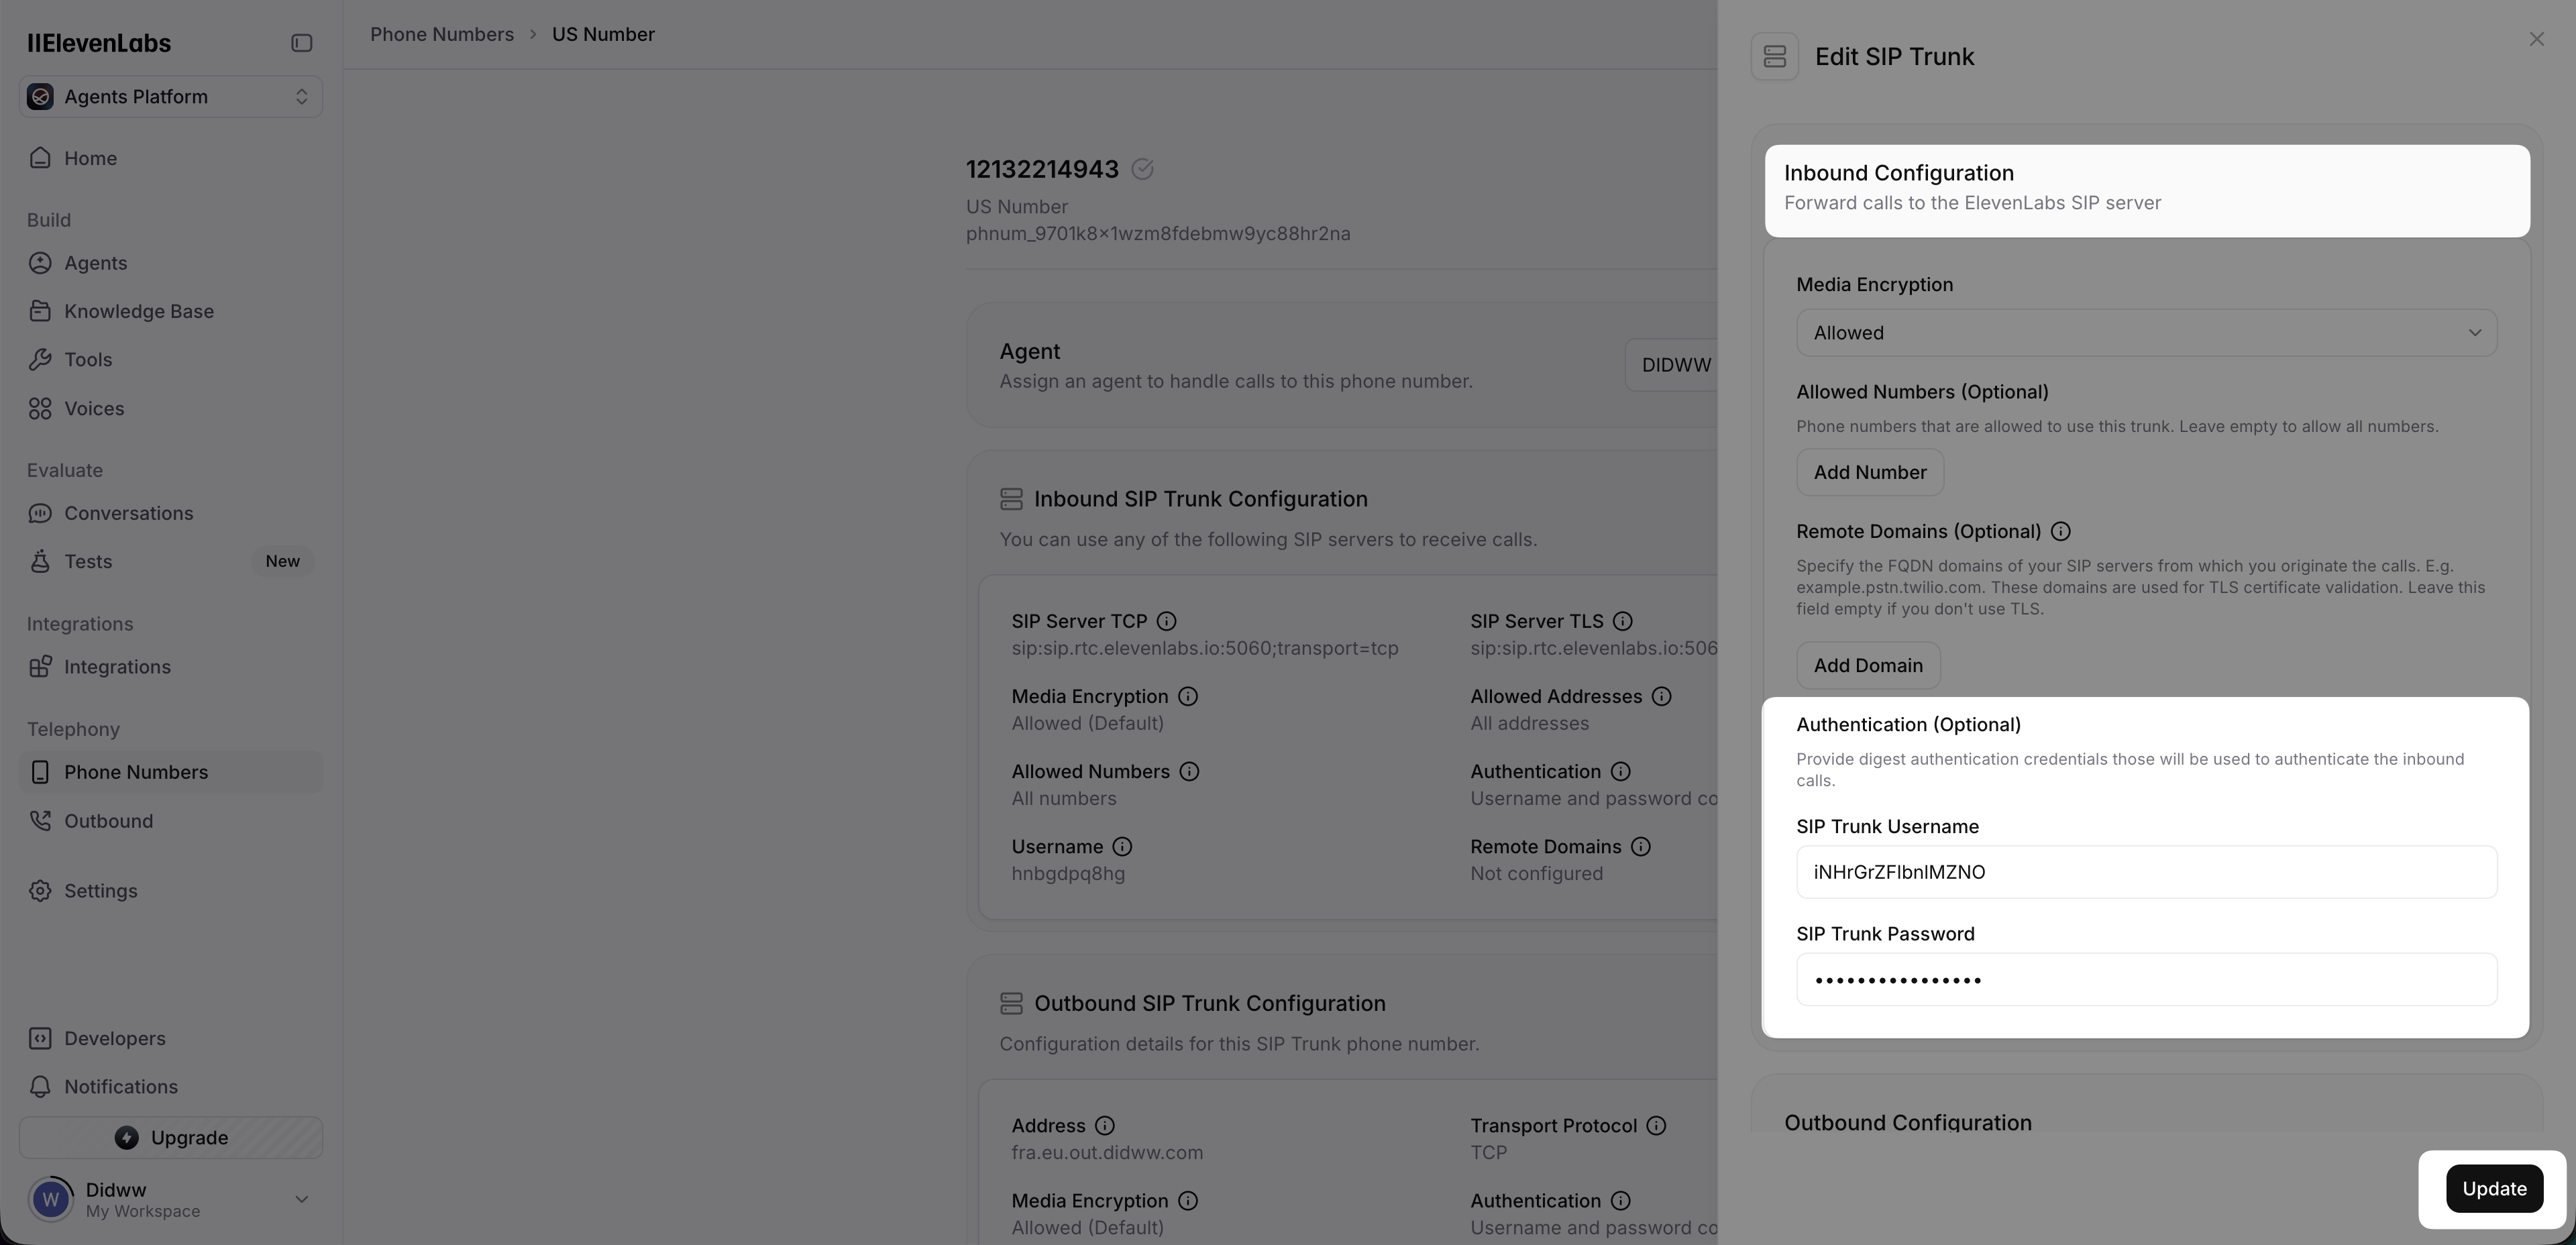Close the Edit SIP Trunk panel

pos(2536,40)
